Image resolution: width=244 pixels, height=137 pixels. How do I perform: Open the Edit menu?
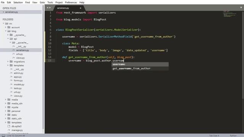coord(9,3)
